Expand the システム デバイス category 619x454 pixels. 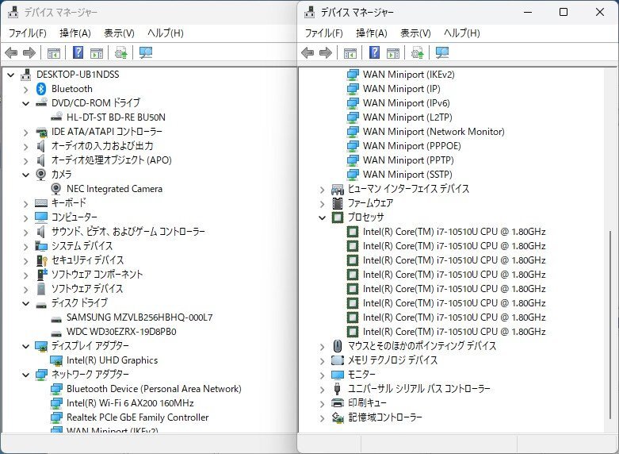(x=25, y=246)
